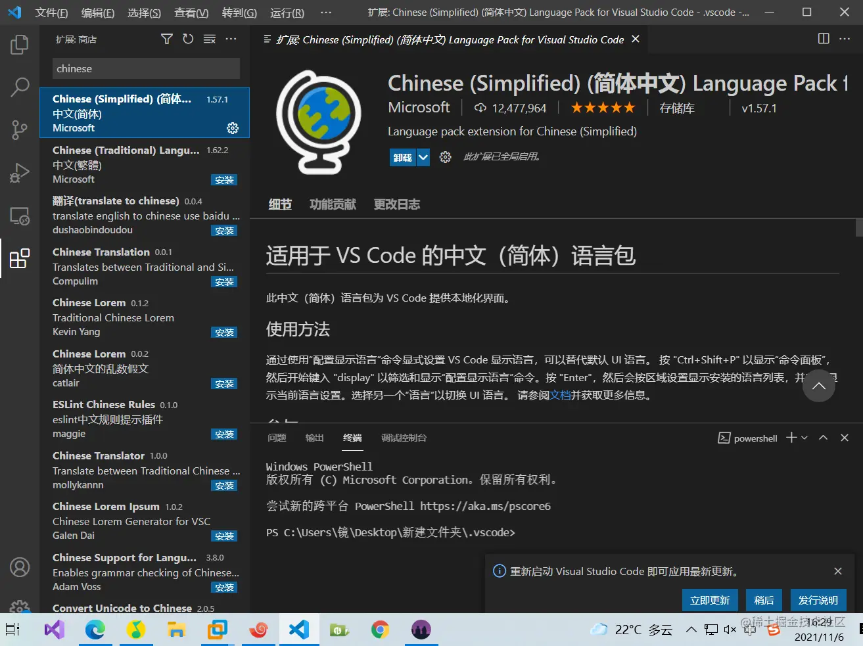Open the Accounts menu icon
Image resolution: width=863 pixels, height=646 pixels.
[x=20, y=566]
